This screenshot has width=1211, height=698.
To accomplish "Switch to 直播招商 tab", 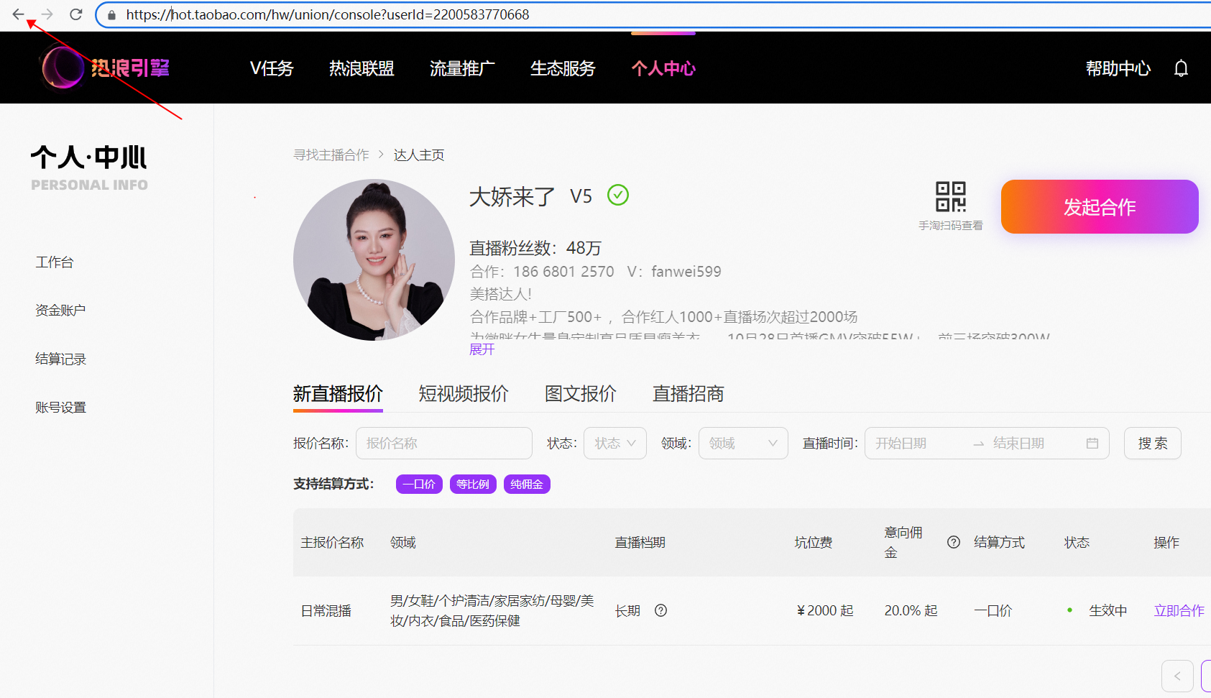I will [689, 393].
